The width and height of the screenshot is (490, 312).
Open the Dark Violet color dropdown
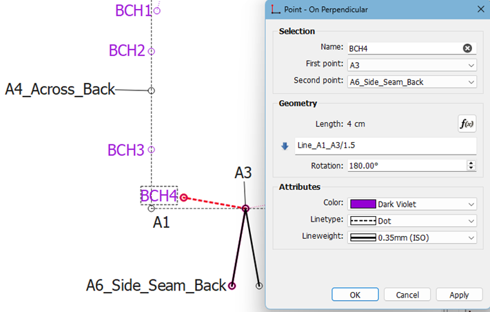point(411,204)
